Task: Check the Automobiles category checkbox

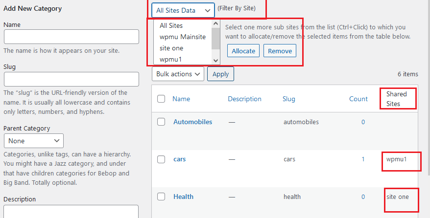Action: coord(161,122)
